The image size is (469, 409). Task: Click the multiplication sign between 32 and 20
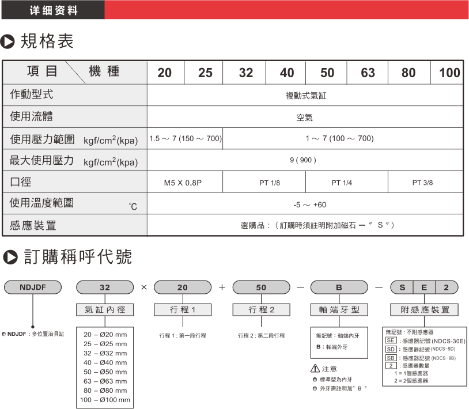click(143, 287)
